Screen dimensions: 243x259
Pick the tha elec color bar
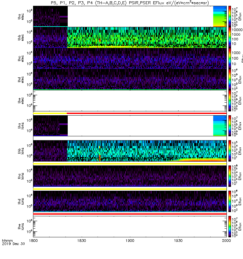(230, 17)
